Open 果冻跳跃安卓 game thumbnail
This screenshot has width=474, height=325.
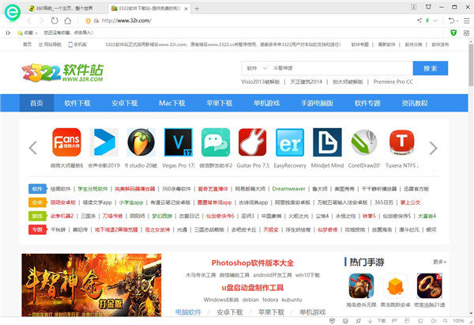point(395,286)
